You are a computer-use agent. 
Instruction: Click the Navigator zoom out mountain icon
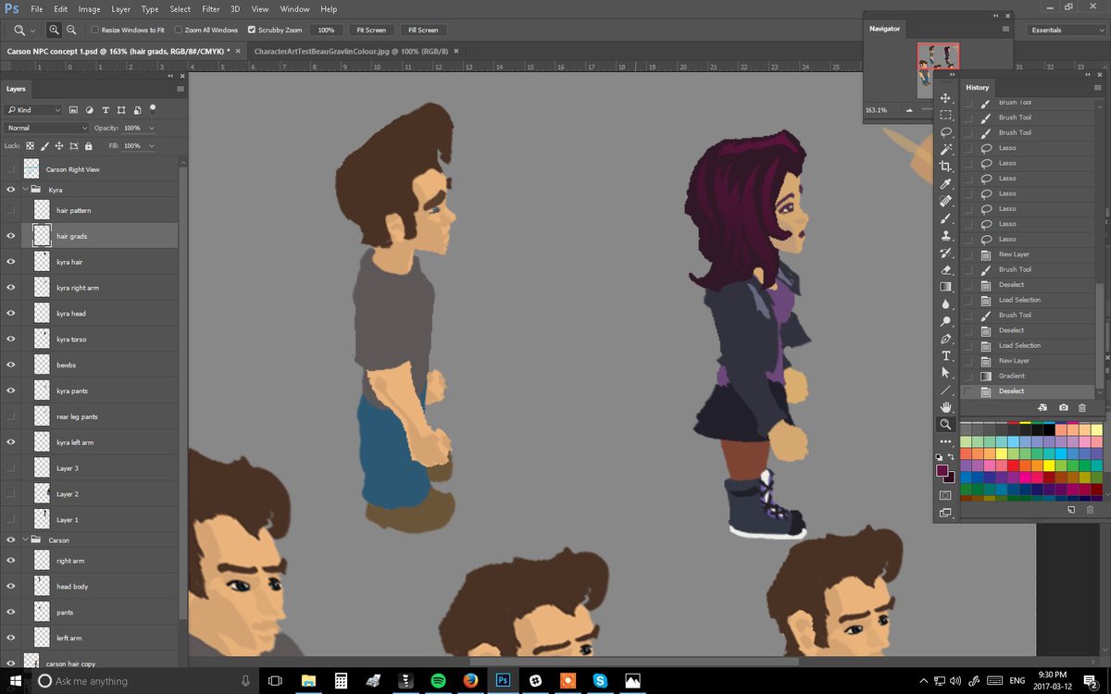point(908,110)
